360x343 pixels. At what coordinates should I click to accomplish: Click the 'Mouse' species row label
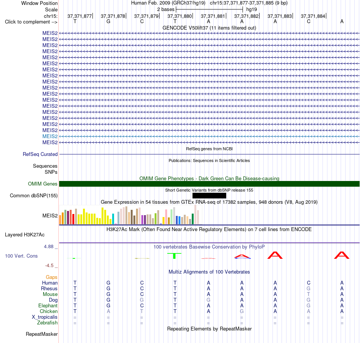(50, 294)
